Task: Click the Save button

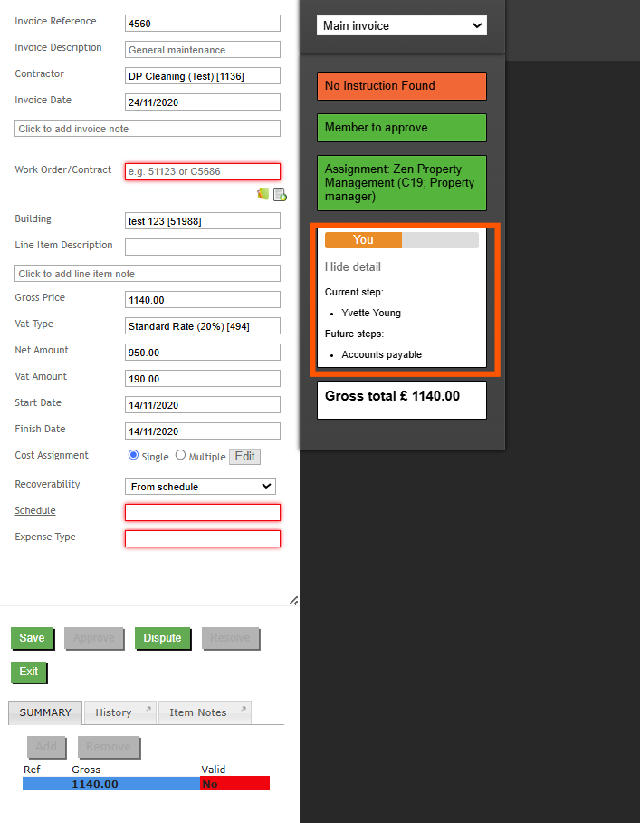Action: 32,638
